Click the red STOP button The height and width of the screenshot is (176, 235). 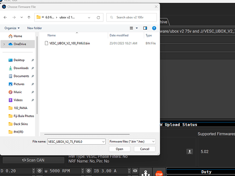pos(159,174)
